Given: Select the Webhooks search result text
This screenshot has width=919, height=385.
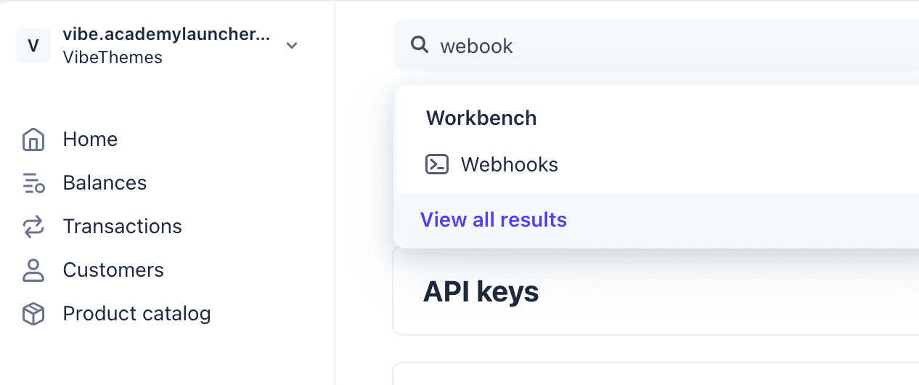Looking at the screenshot, I should click(510, 165).
